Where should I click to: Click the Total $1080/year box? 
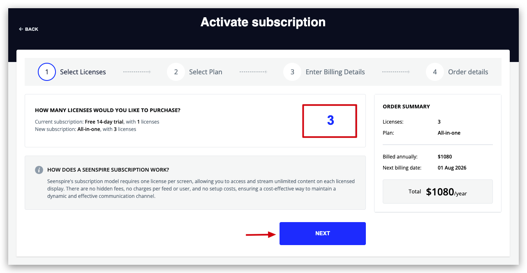438,191
